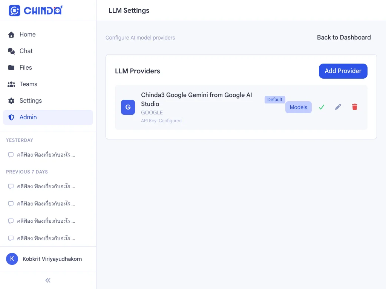Screen dimensions: 386x289
Task: Open the Teams people icon
Action: (x=11, y=84)
